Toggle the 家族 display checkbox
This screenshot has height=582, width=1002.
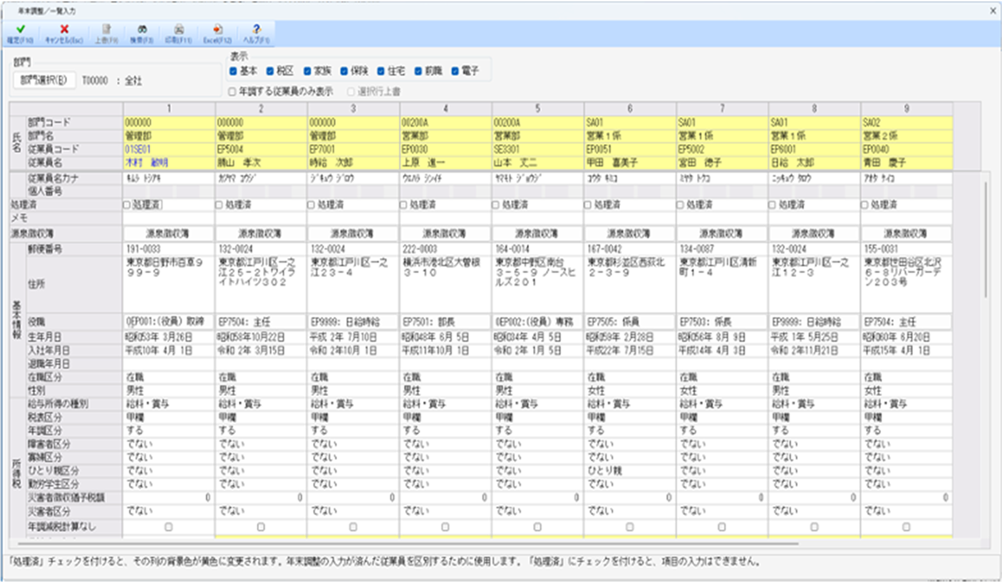click(x=307, y=71)
